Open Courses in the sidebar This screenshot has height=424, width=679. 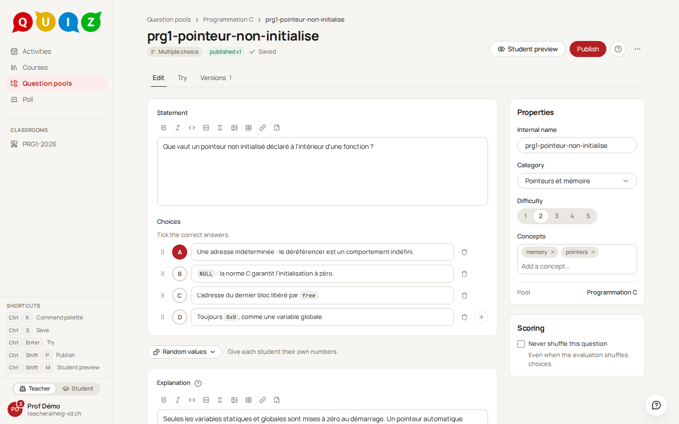click(57, 67)
